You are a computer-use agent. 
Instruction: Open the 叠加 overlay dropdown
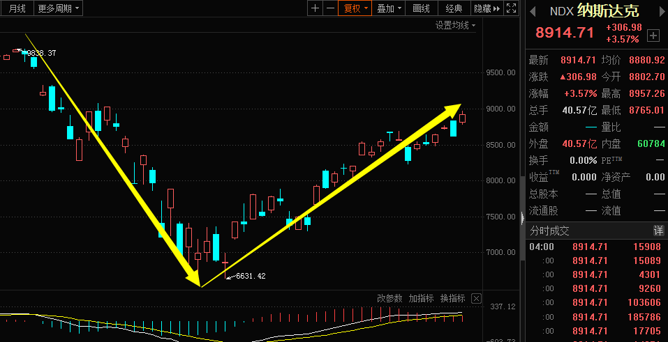[389, 8]
